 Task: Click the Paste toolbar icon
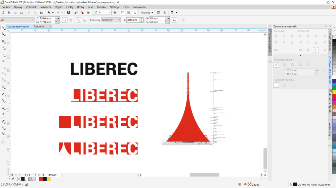point(41,13)
